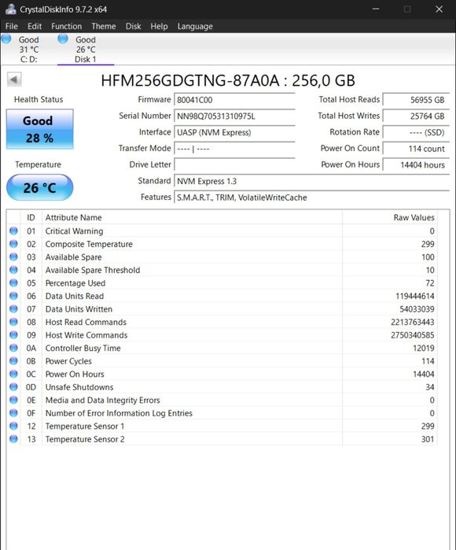Click the Total Host Writes value
The height and width of the screenshot is (550, 456).
tap(416, 116)
